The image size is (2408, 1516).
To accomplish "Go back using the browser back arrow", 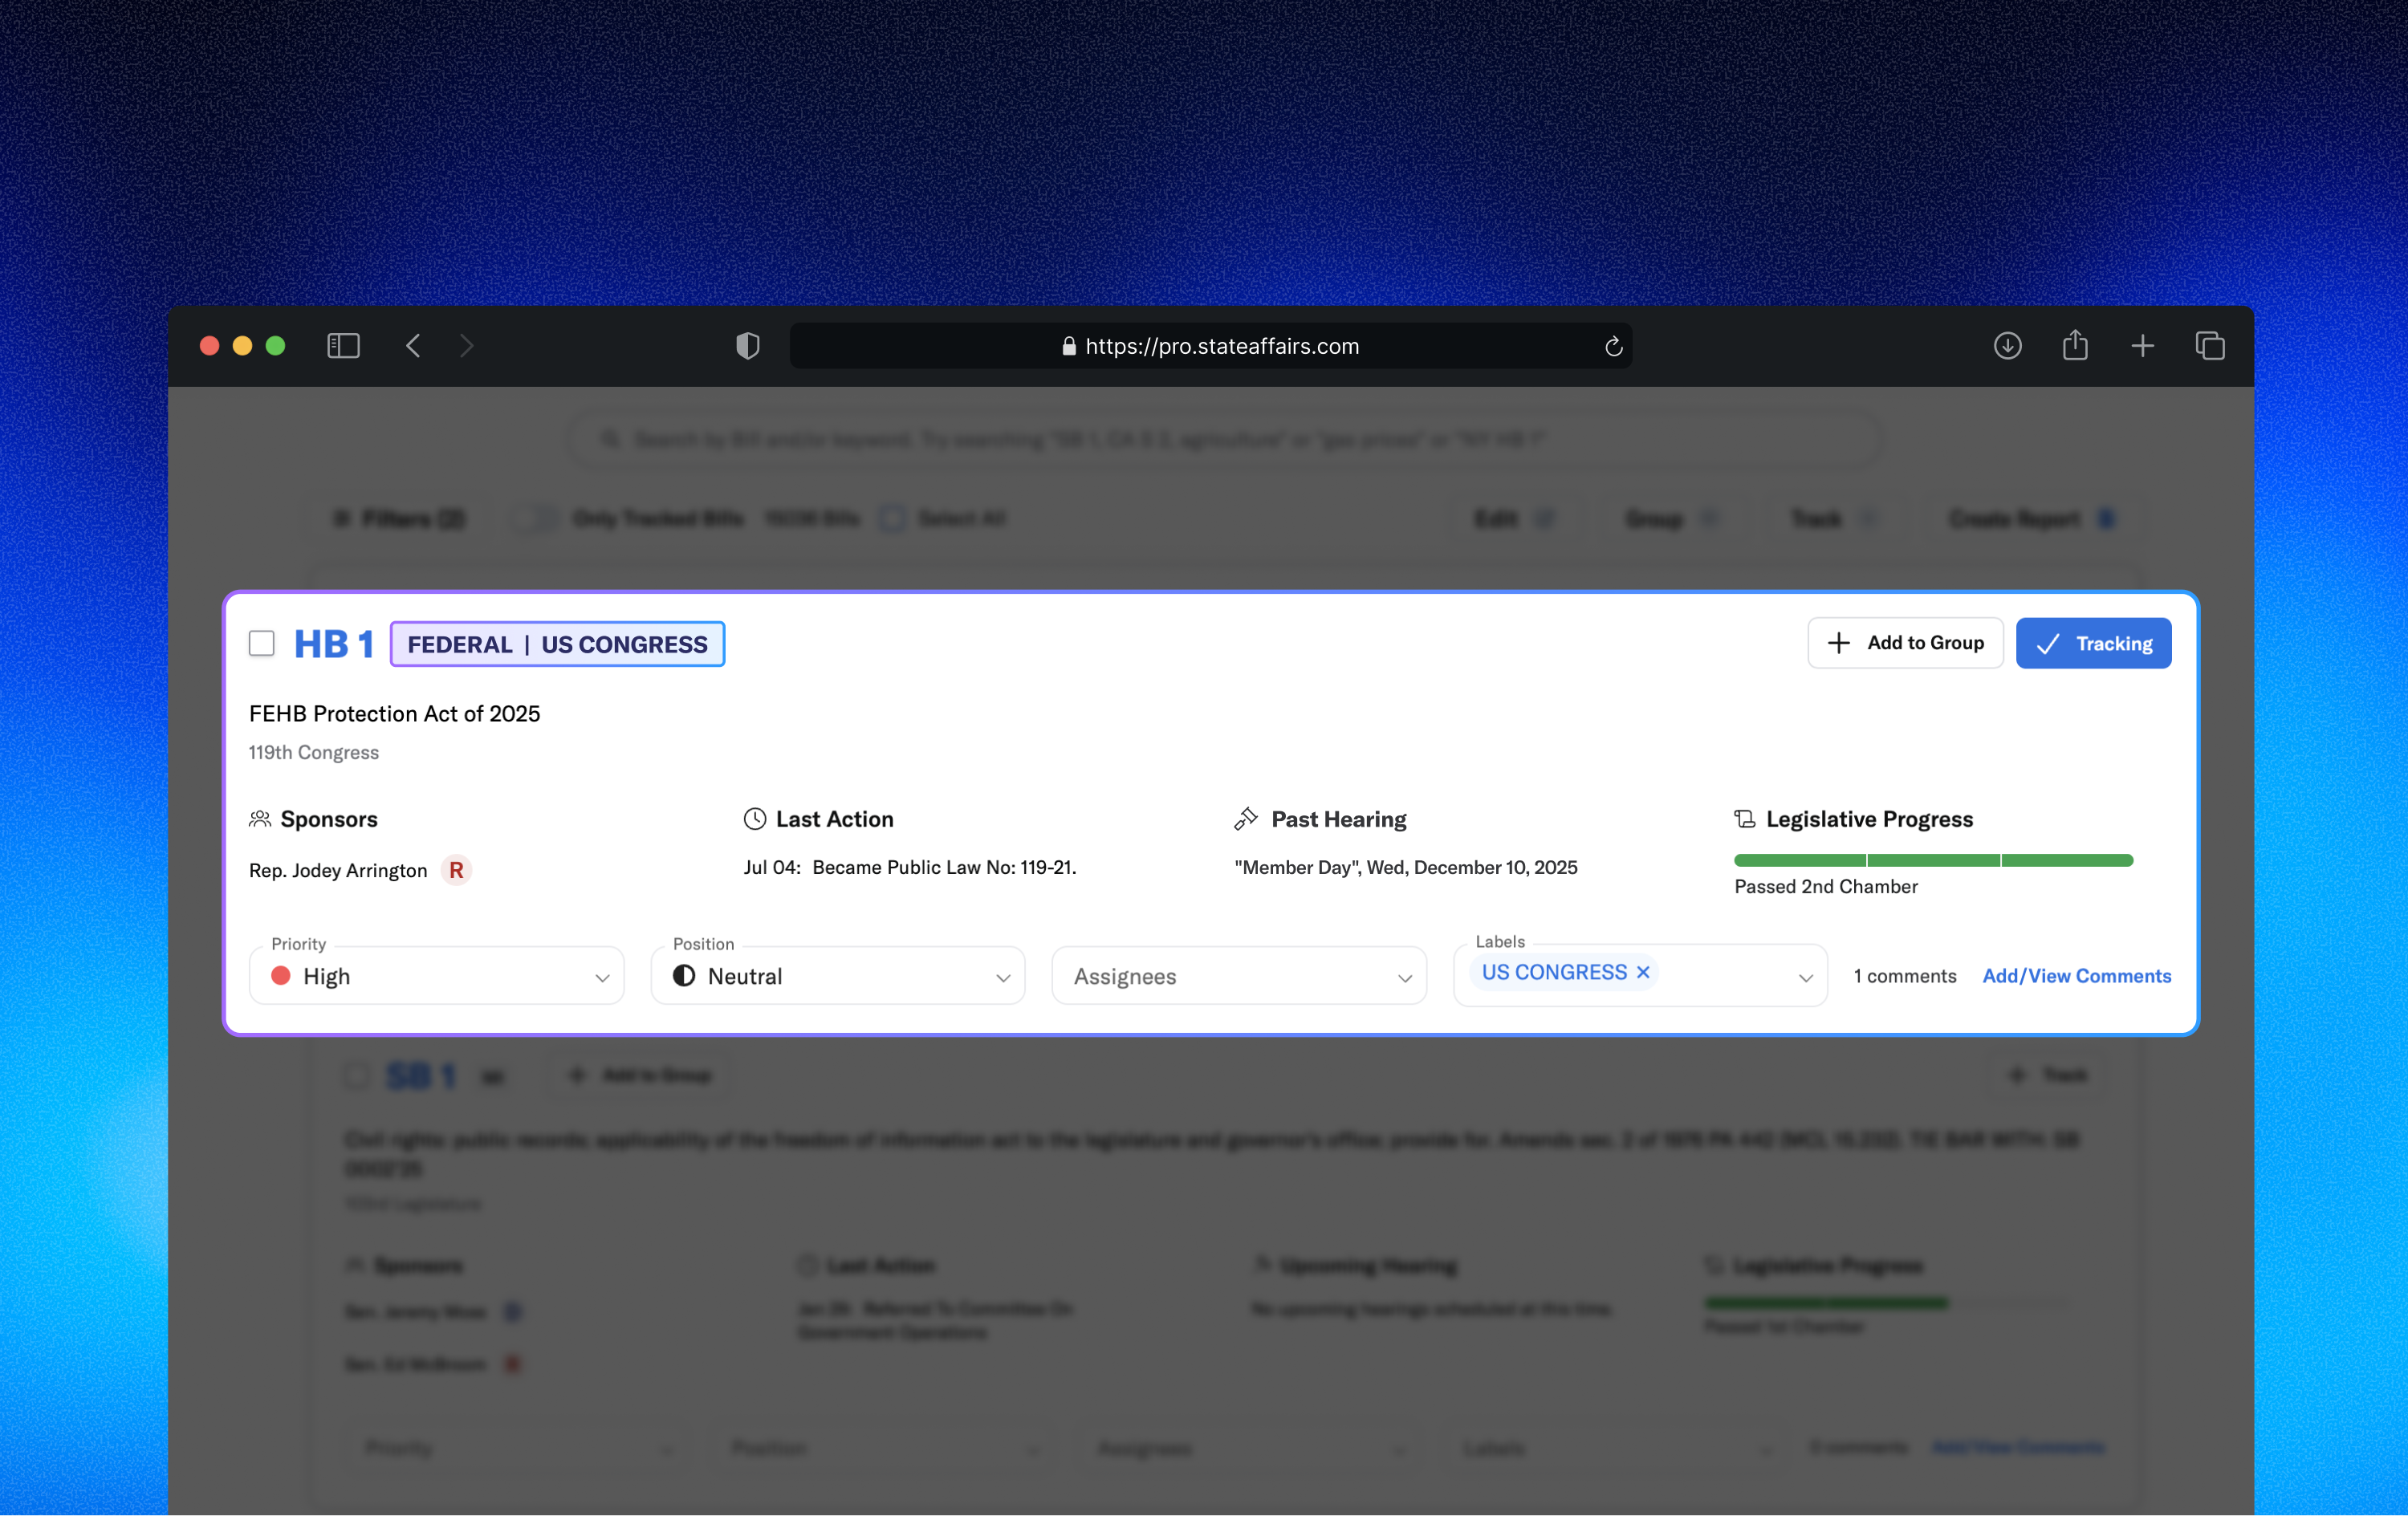I will [x=413, y=346].
